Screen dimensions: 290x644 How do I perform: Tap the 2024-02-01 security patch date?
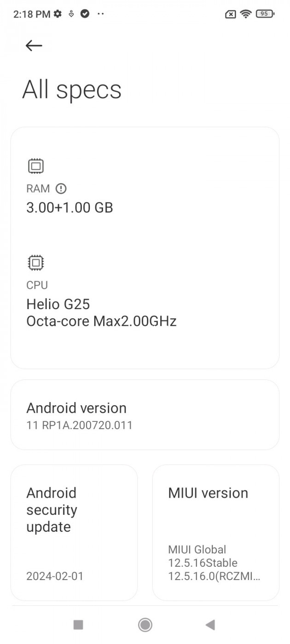(55, 576)
